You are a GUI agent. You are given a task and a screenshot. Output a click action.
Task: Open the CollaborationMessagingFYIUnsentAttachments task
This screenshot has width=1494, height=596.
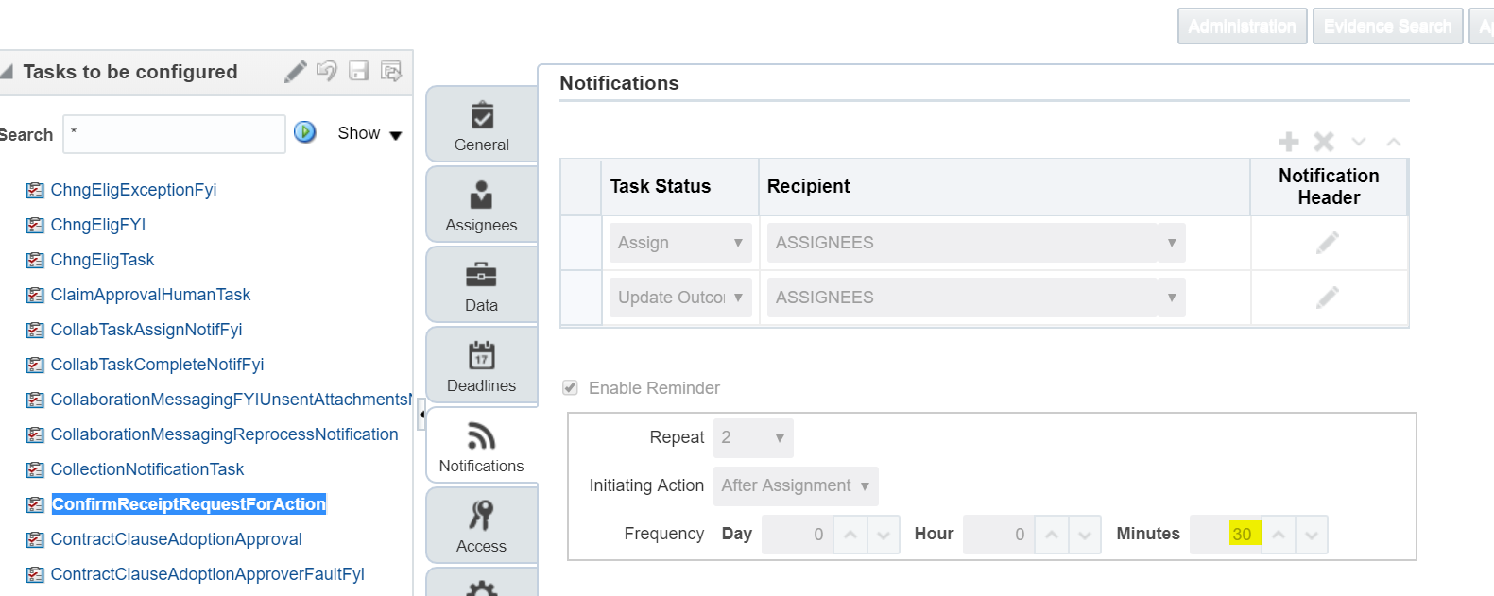(x=232, y=400)
